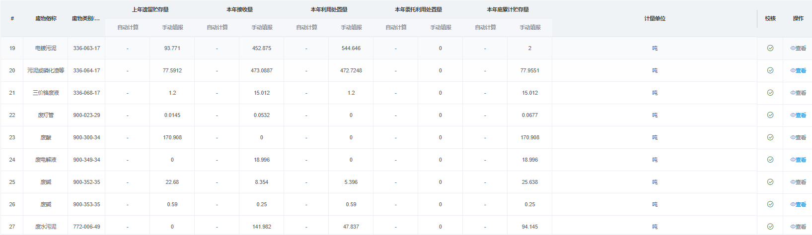The height and width of the screenshot is (235, 812).
Task: Click the eye icon in row 26
Action: coord(793,204)
